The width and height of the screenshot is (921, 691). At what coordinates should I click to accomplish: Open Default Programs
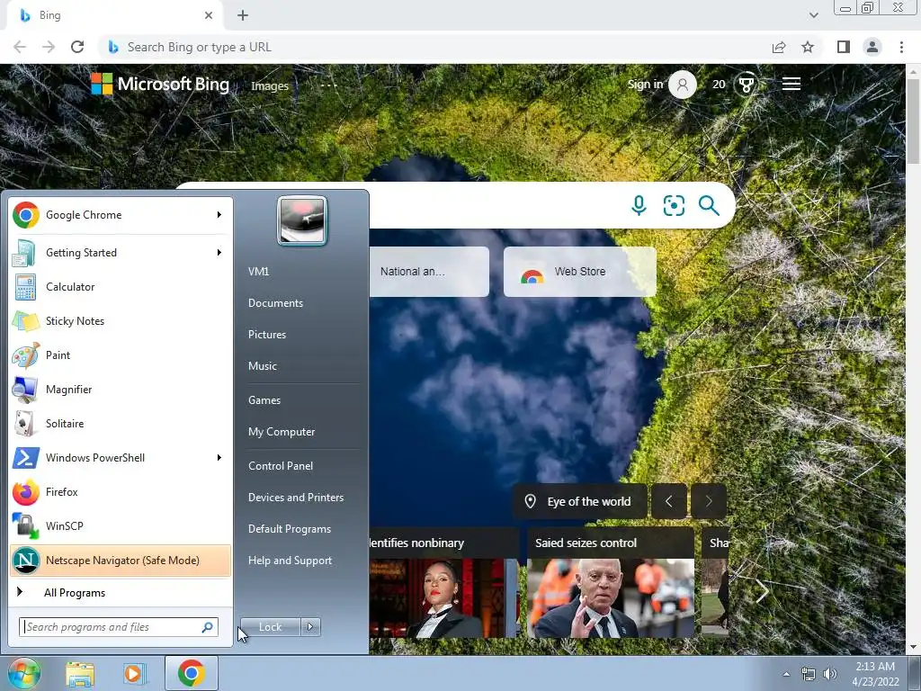coord(289,529)
